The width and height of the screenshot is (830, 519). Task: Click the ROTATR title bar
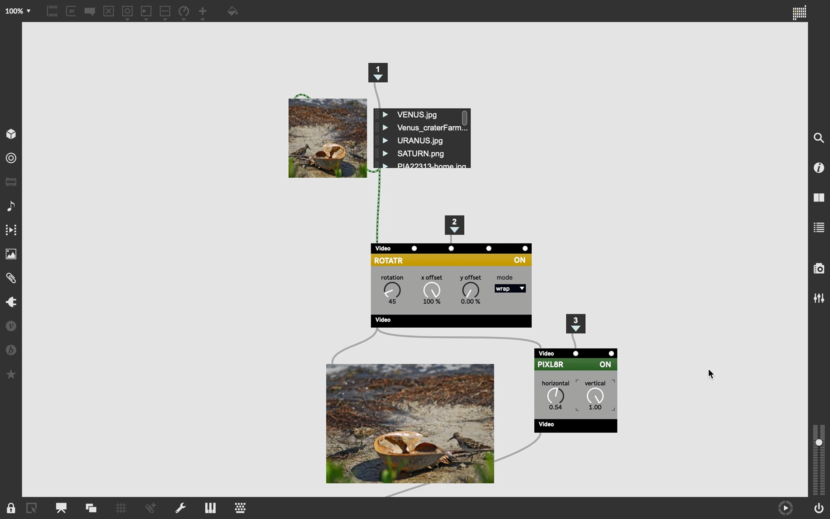point(451,260)
